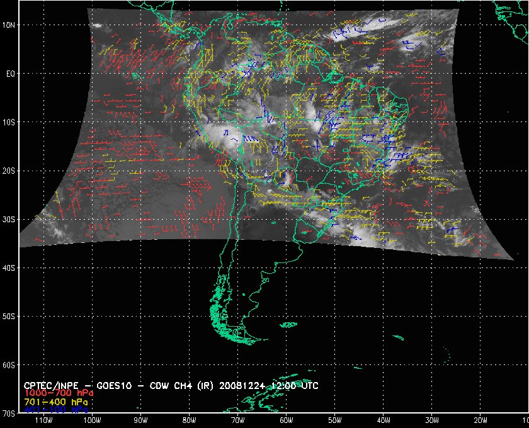Click the 50W longitude label

[x=334, y=419]
